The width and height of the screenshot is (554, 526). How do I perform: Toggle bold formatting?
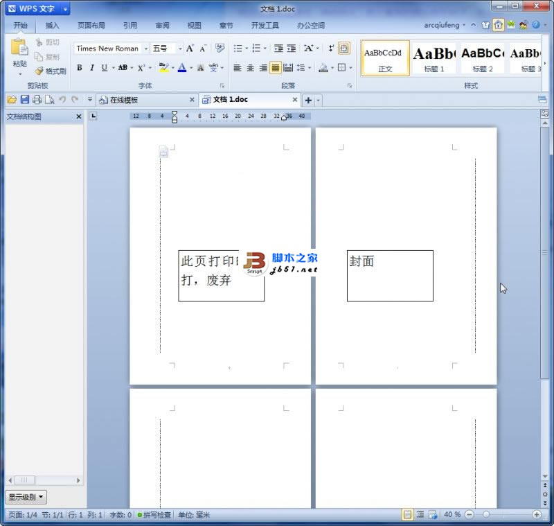79,67
